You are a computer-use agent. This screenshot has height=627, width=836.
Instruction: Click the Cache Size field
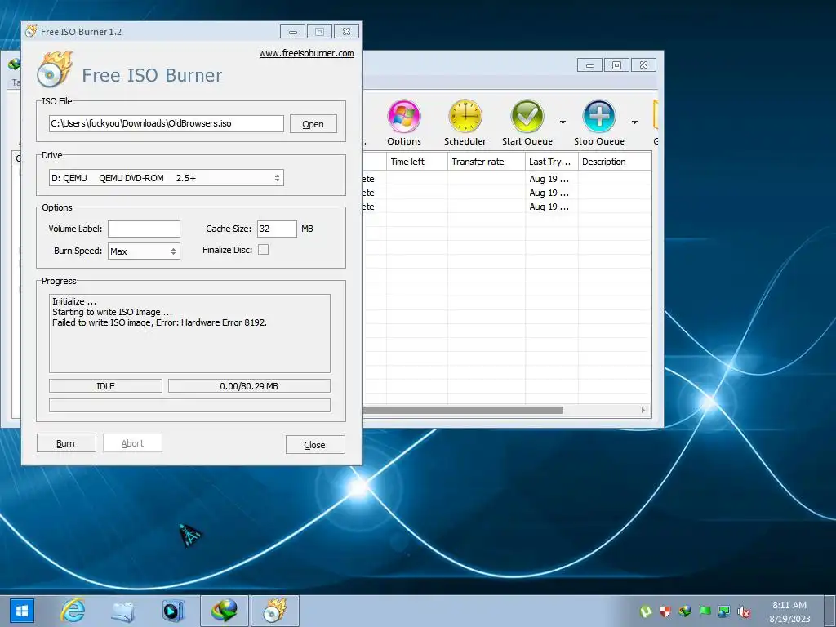coord(277,229)
